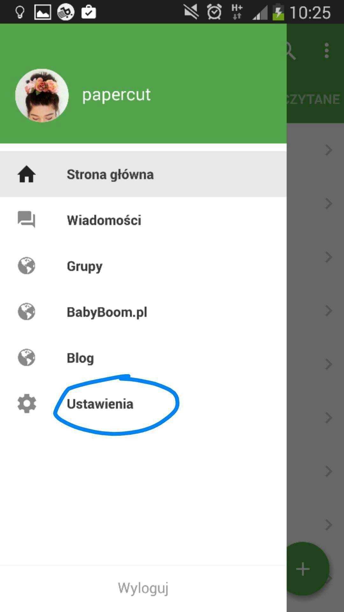Open the circled Ustawienia entry
This screenshot has height=612, width=344.
(143, 404)
